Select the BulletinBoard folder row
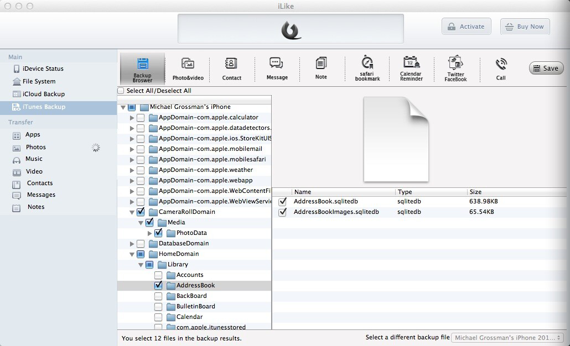The image size is (570, 346). [194, 306]
